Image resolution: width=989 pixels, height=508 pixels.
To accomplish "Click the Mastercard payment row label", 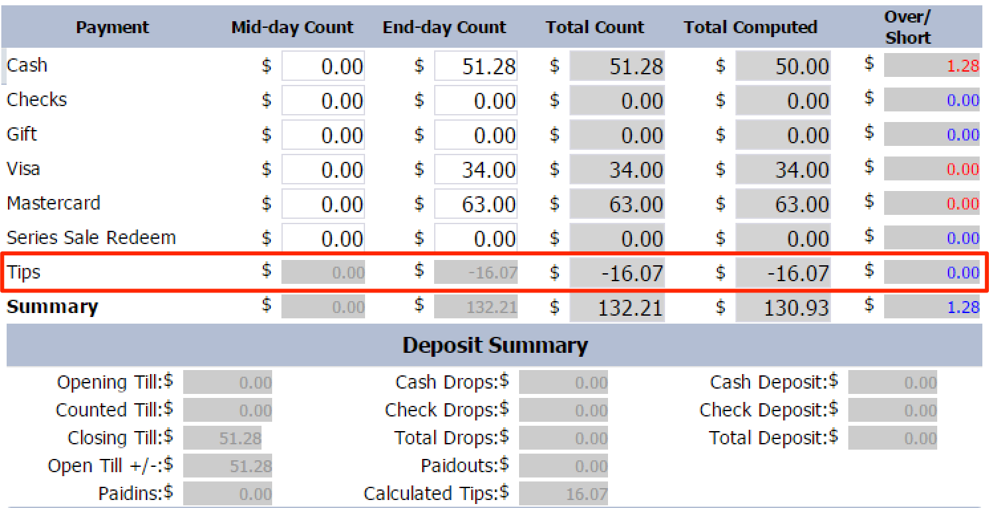I will pos(53,202).
